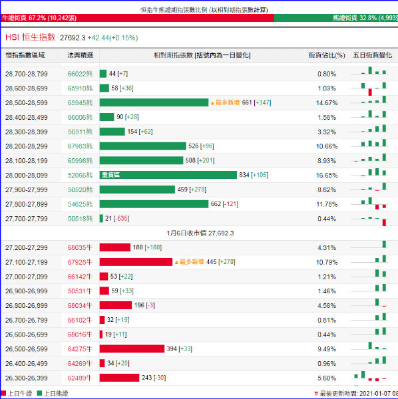The height and width of the screenshot is (399, 398).
Task: Click warrant code 62489牛
Action: pyautogui.click(x=79, y=378)
